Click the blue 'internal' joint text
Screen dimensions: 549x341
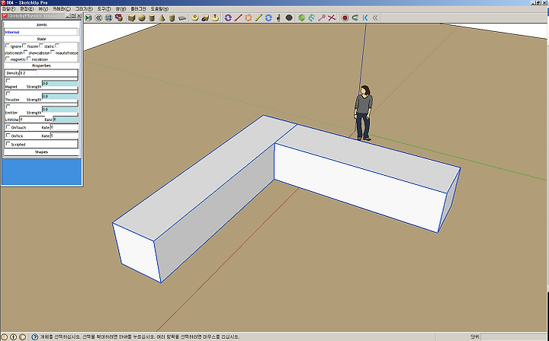click(12, 32)
